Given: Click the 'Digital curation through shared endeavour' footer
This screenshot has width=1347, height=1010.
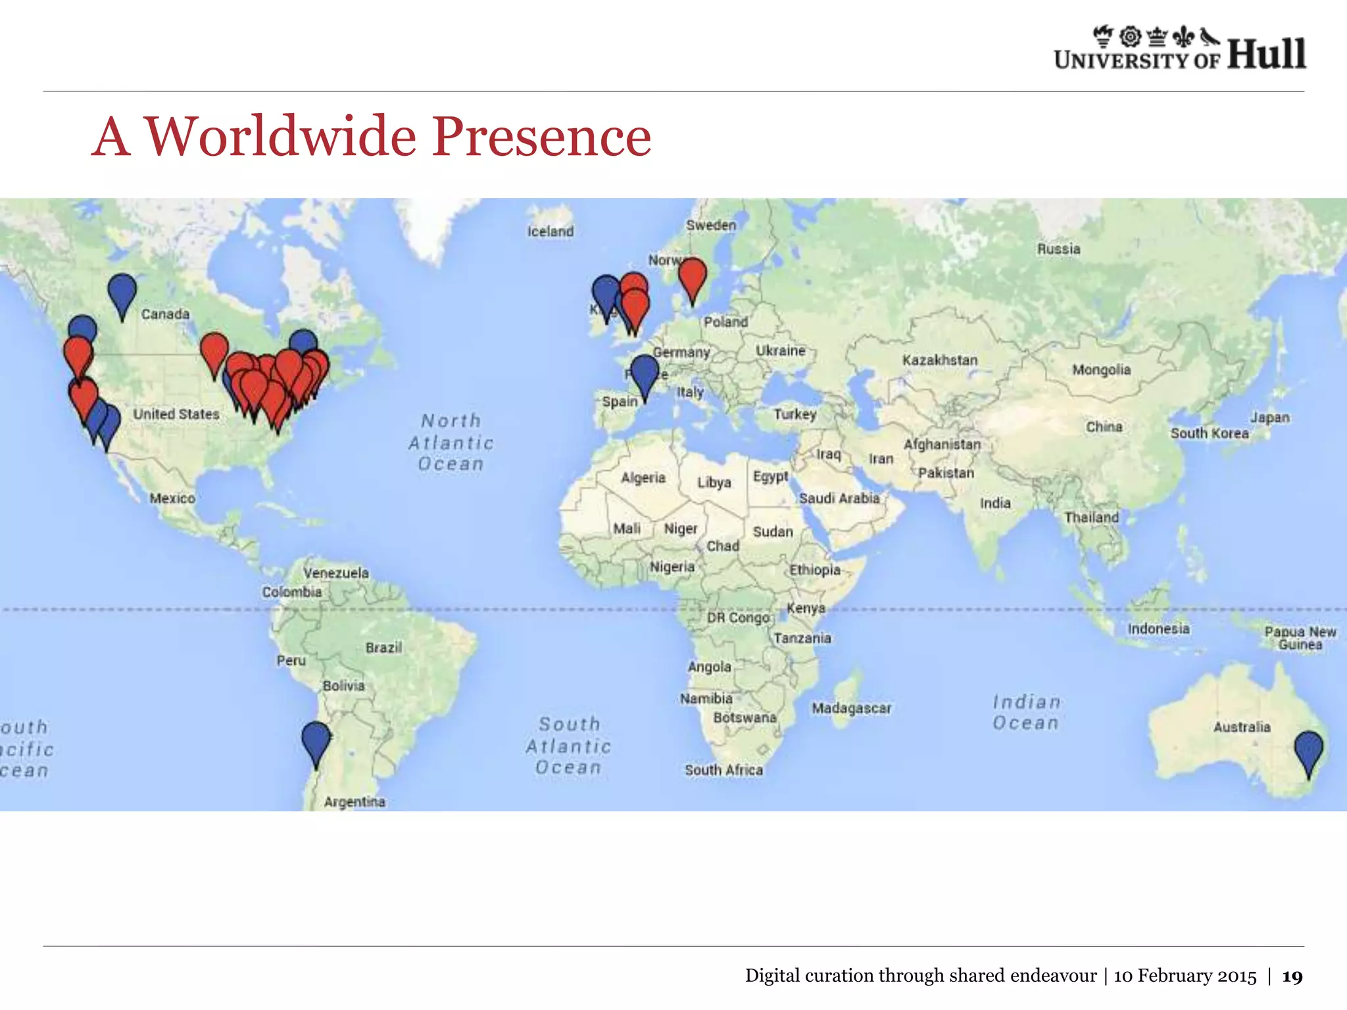Looking at the screenshot, I should [x=921, y=975].
